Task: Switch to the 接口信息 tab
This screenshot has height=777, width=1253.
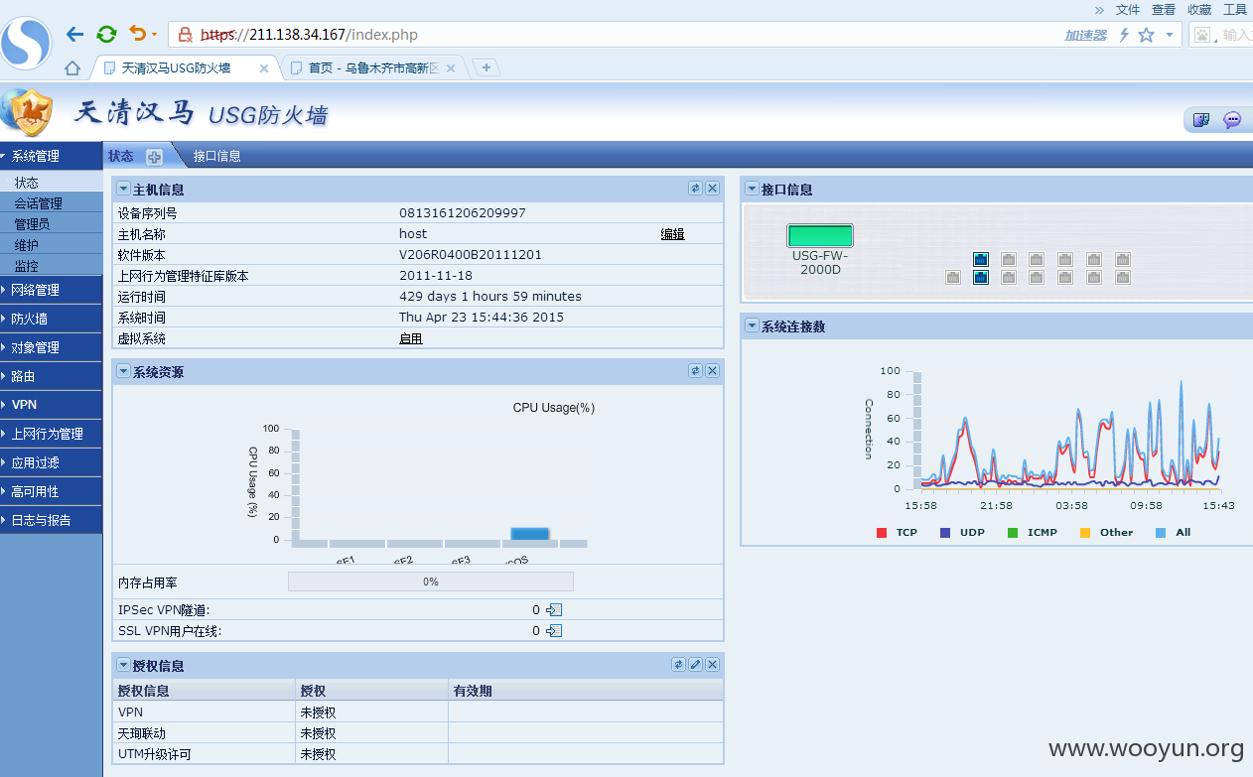Action: click(216, 156)
